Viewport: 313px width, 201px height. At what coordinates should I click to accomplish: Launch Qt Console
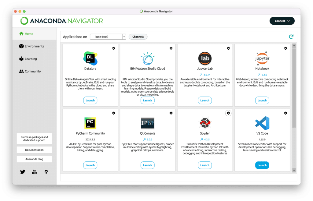(x=148, y=165)
